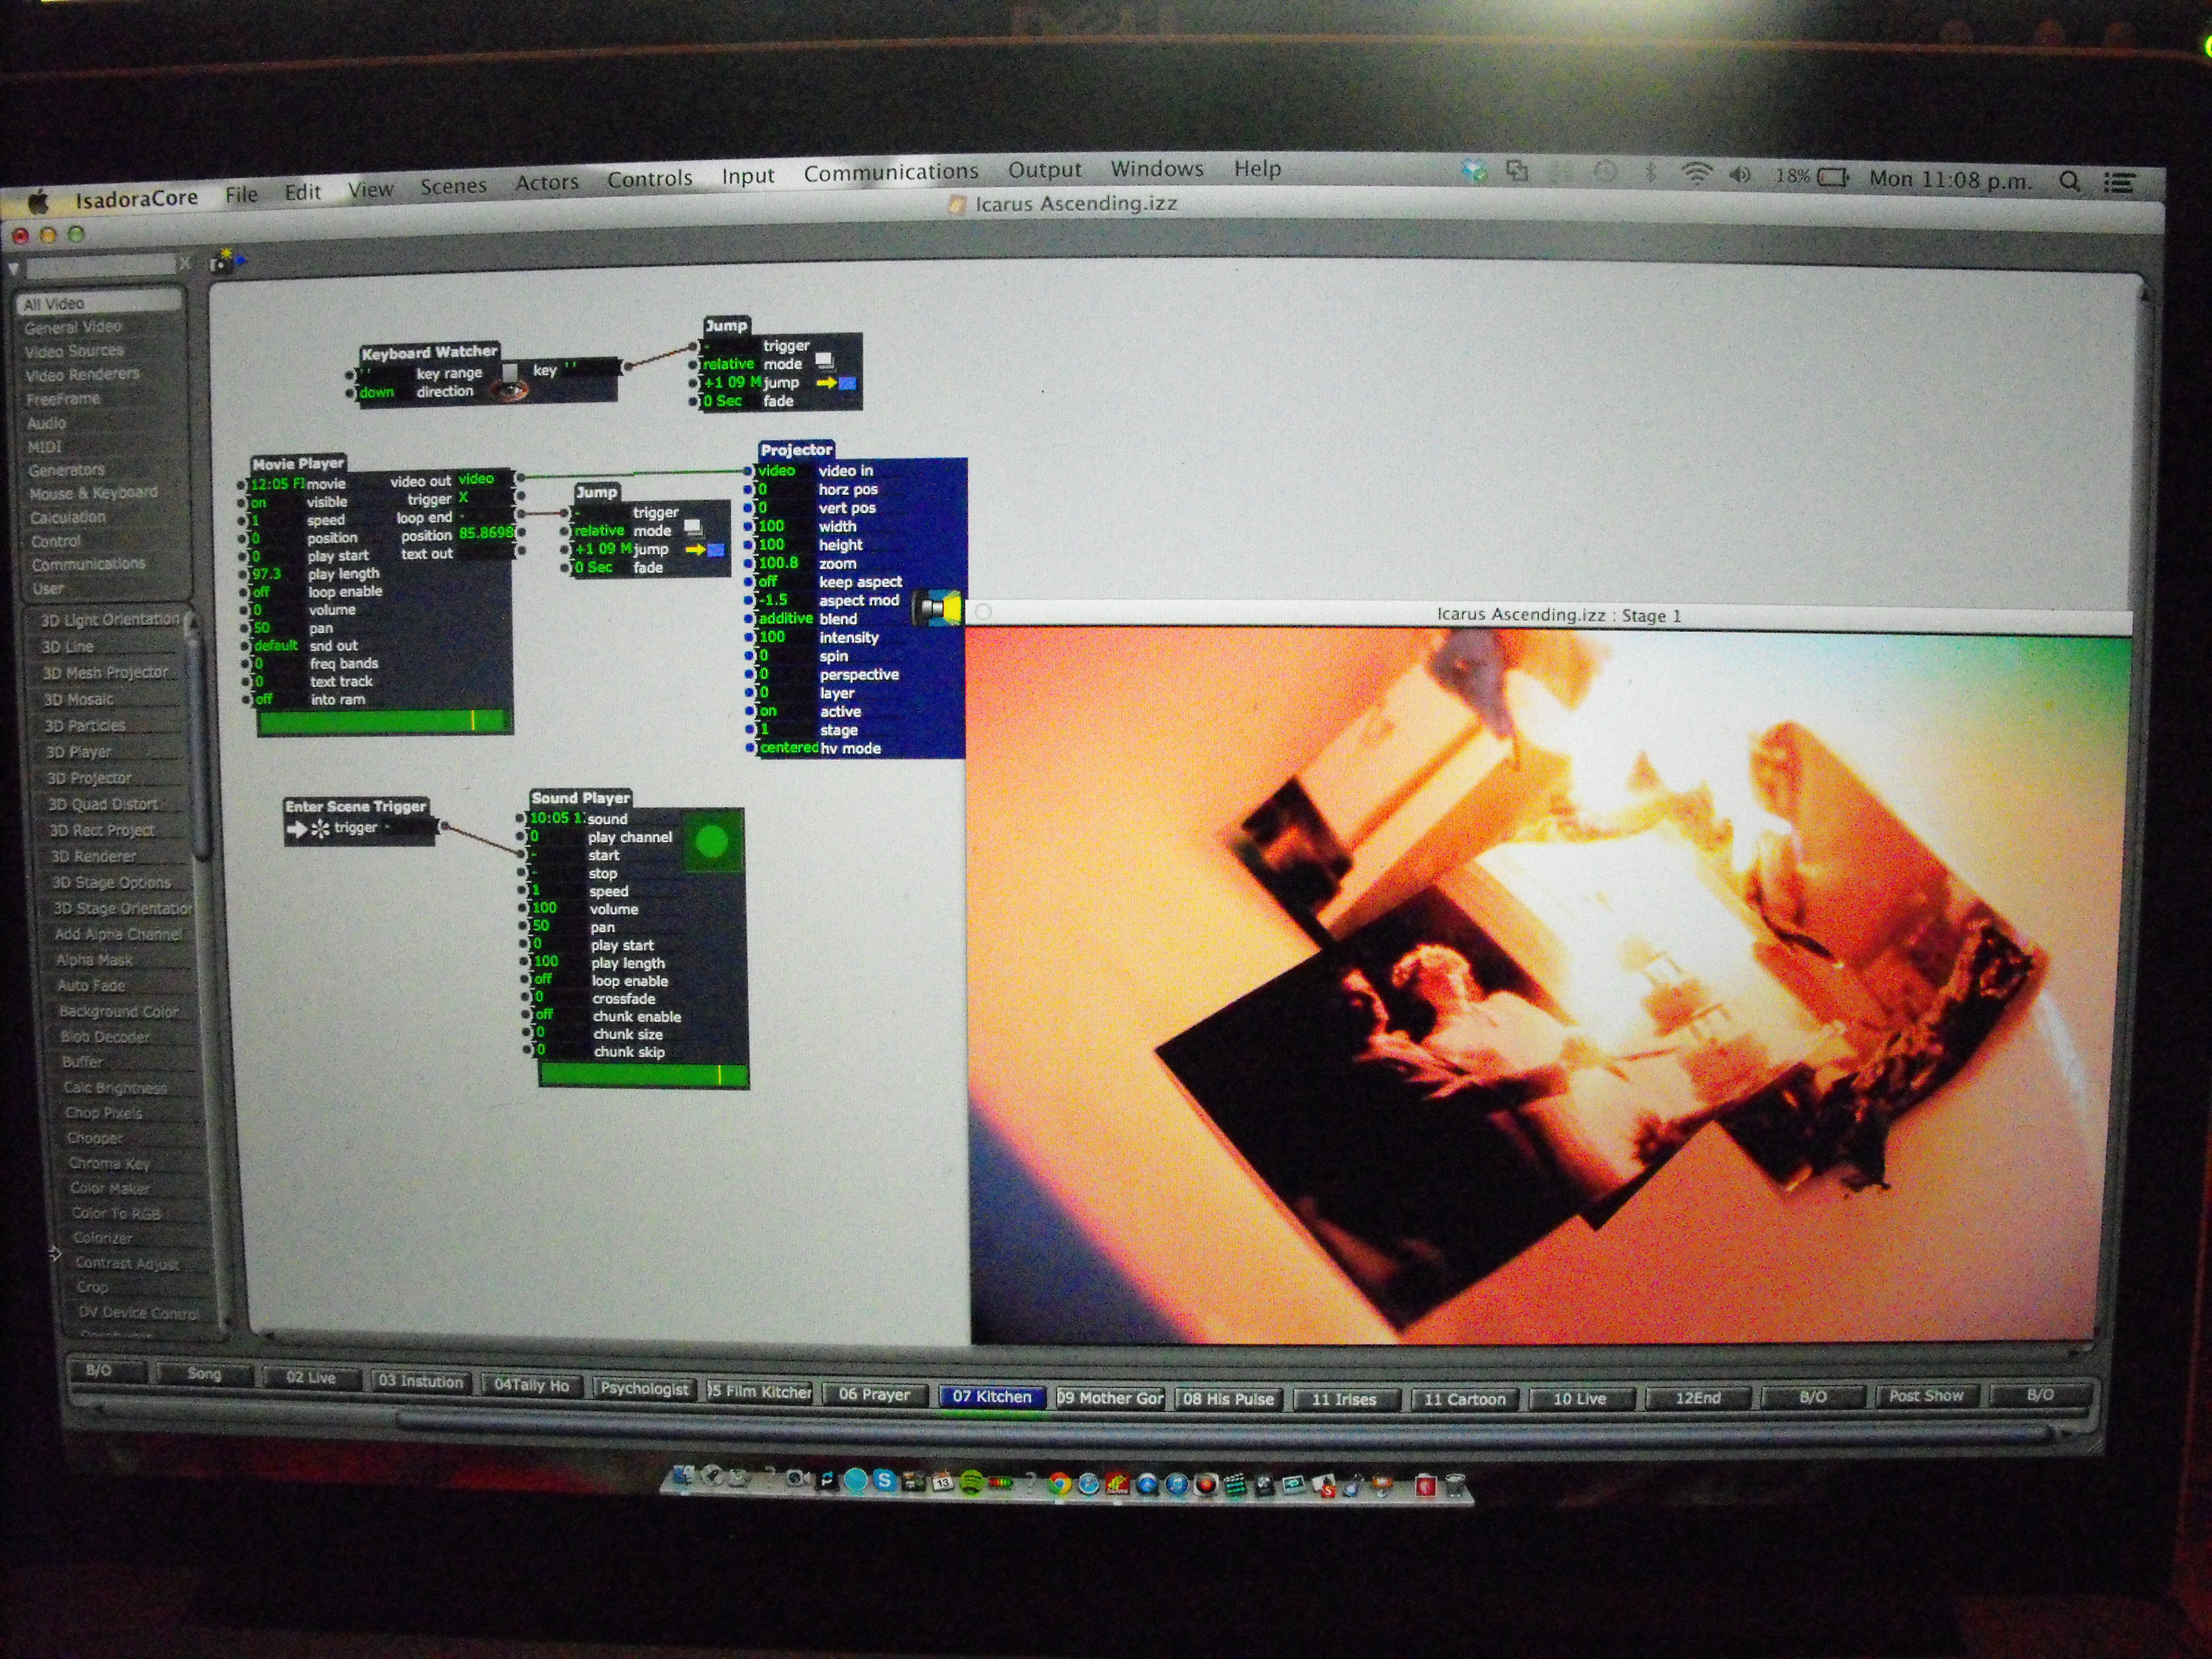Open the Actors menu

point(547,182)
